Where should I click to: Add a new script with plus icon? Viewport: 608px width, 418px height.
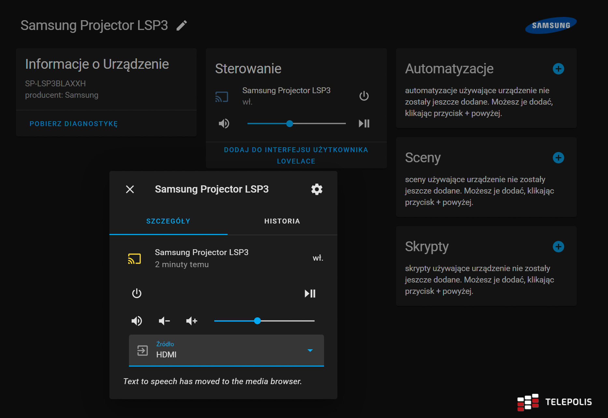(x=558, y=247)
